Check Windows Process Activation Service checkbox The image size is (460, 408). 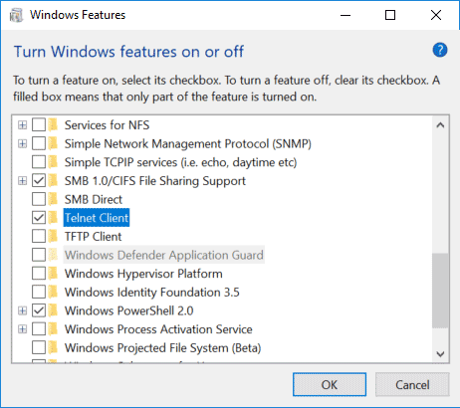tap(39, 329)
